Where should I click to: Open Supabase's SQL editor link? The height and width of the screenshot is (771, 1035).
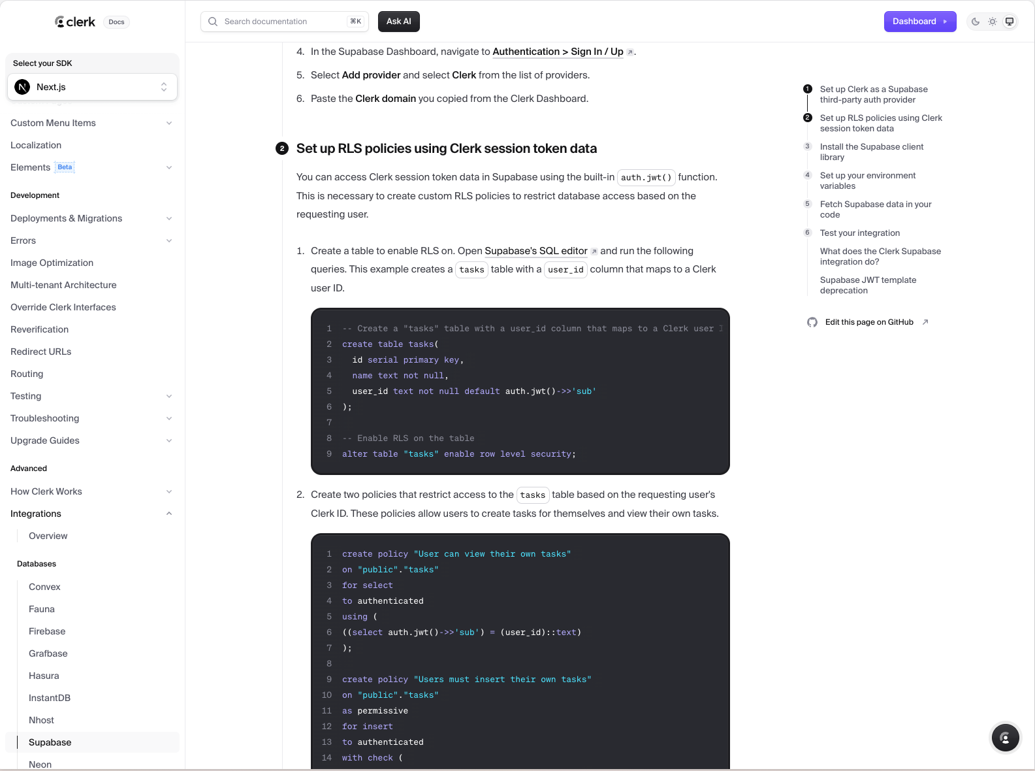pyautogui.click(x=536, y=251)
